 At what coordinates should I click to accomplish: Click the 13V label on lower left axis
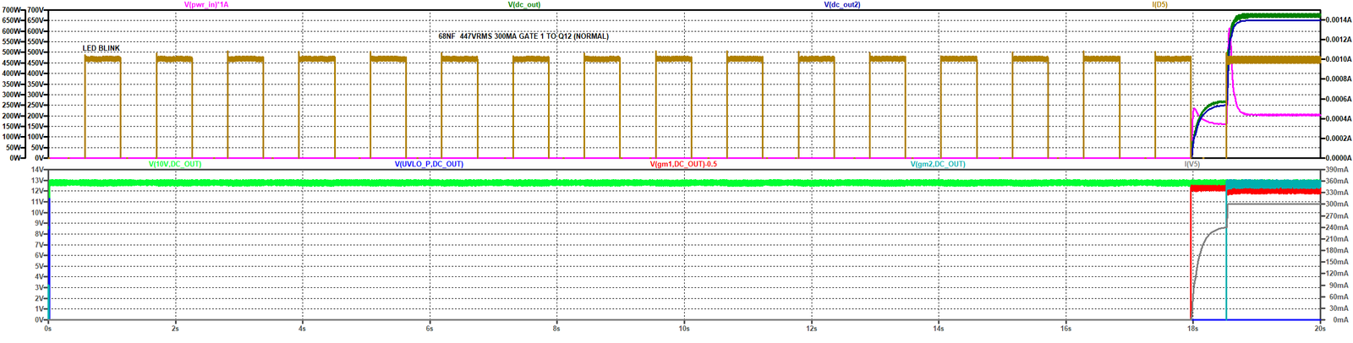[37, 181]
